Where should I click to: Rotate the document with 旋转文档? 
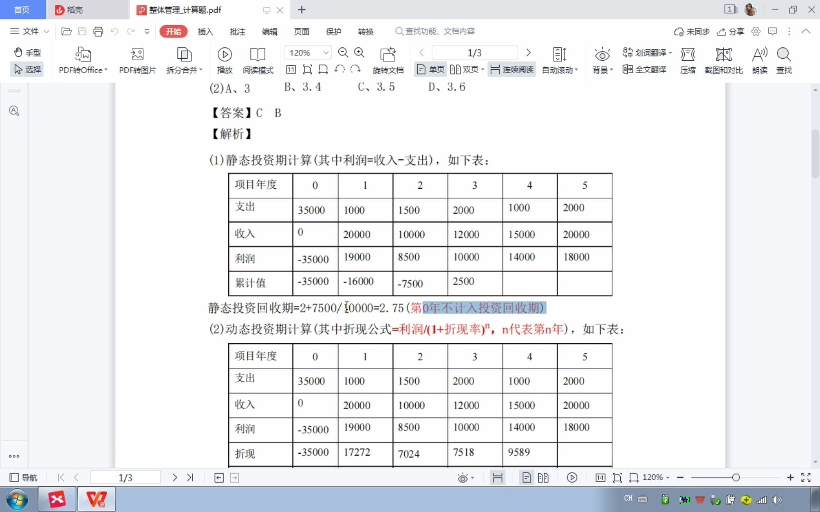(x=388, y=60)
